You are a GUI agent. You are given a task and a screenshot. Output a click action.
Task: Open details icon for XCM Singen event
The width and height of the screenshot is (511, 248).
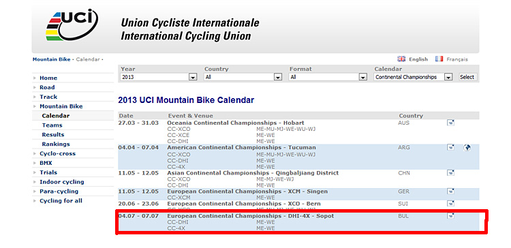pyautogui.click(x=450, y=191)
